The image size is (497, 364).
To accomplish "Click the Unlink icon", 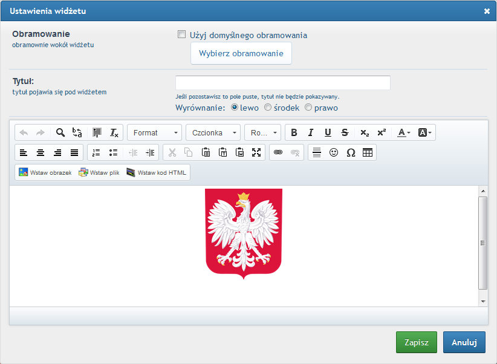I will point(295,152).
